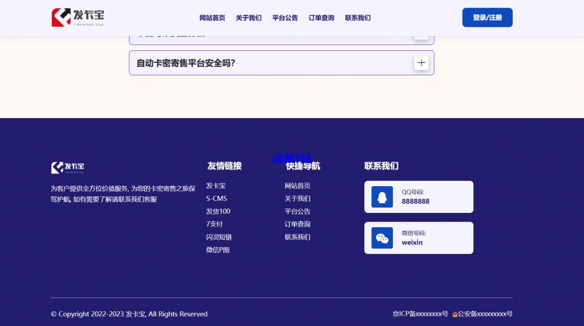Click the 联系我们 footer heading
584x326 pixels.
[382, 166]
